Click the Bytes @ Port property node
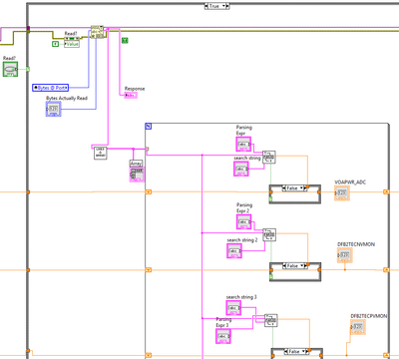This screenshot has height=359, width=399. pos(51,88)
